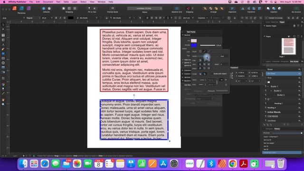Screen dimensions: 304x171
Task: Open Mail in the Dock
Action: (66, 164)
